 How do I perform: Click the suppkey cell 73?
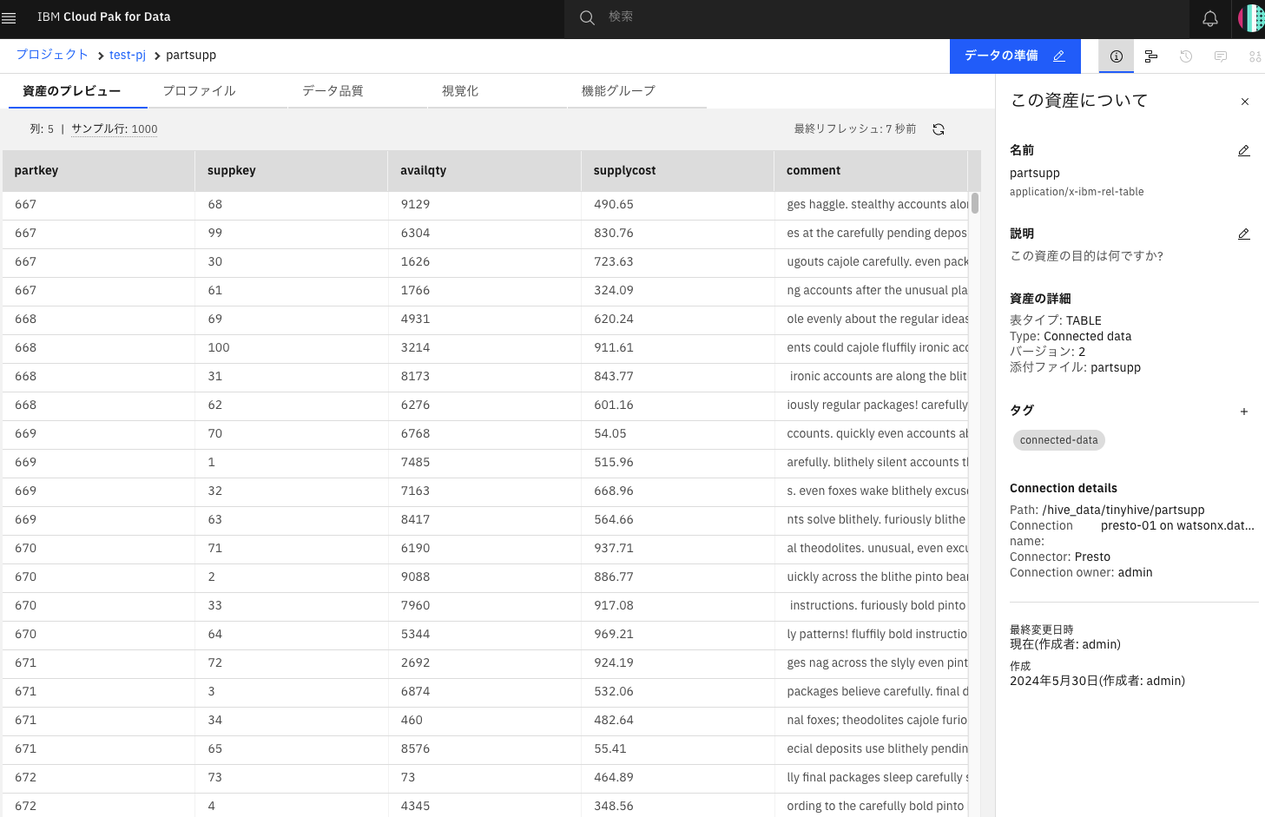tap(292, 778)
